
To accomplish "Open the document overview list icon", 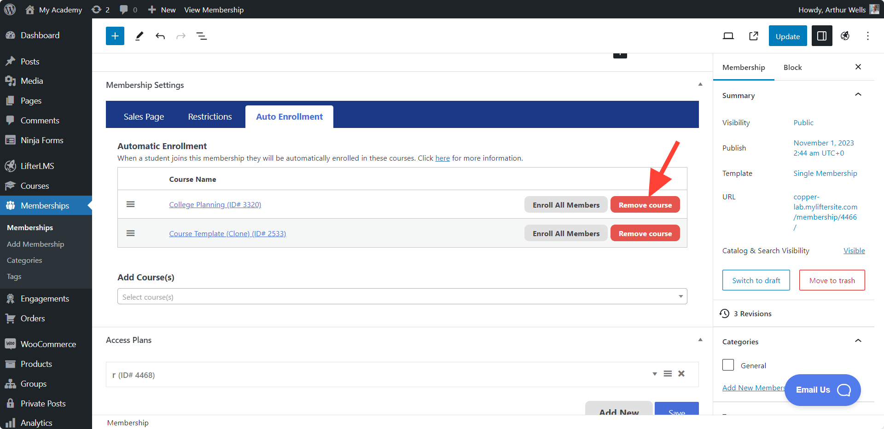I will 202,36.
